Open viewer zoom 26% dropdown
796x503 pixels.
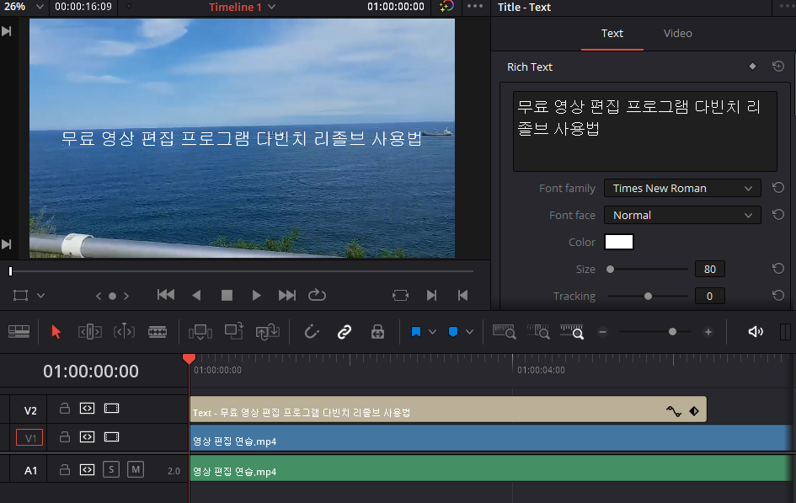coord(40,7)
